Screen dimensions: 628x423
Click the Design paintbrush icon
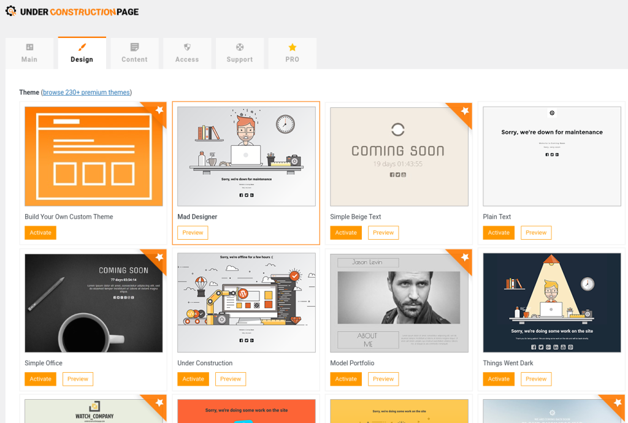[82, 47]
